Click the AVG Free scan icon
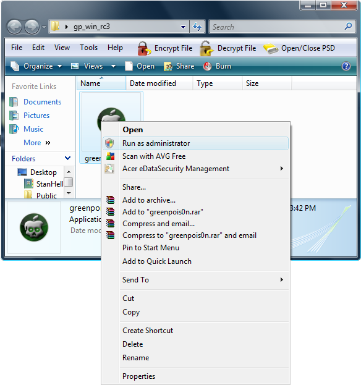This screenshot has height=385, width=361. click(x=110, y=156)
